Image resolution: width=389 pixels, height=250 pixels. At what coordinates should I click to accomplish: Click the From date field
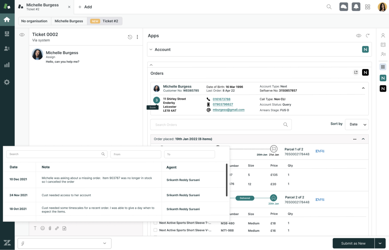coord(136,154)
